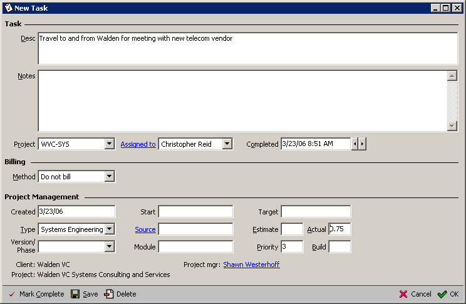Viewport: 466px width, 304px height.
Task: Click inside the Notes text area
Action: coord(242,100)
